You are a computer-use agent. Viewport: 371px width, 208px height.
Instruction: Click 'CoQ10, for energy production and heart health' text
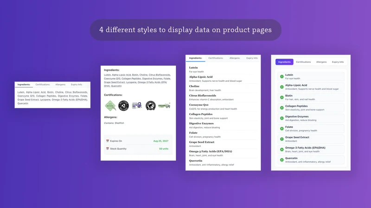pos(213,109)
